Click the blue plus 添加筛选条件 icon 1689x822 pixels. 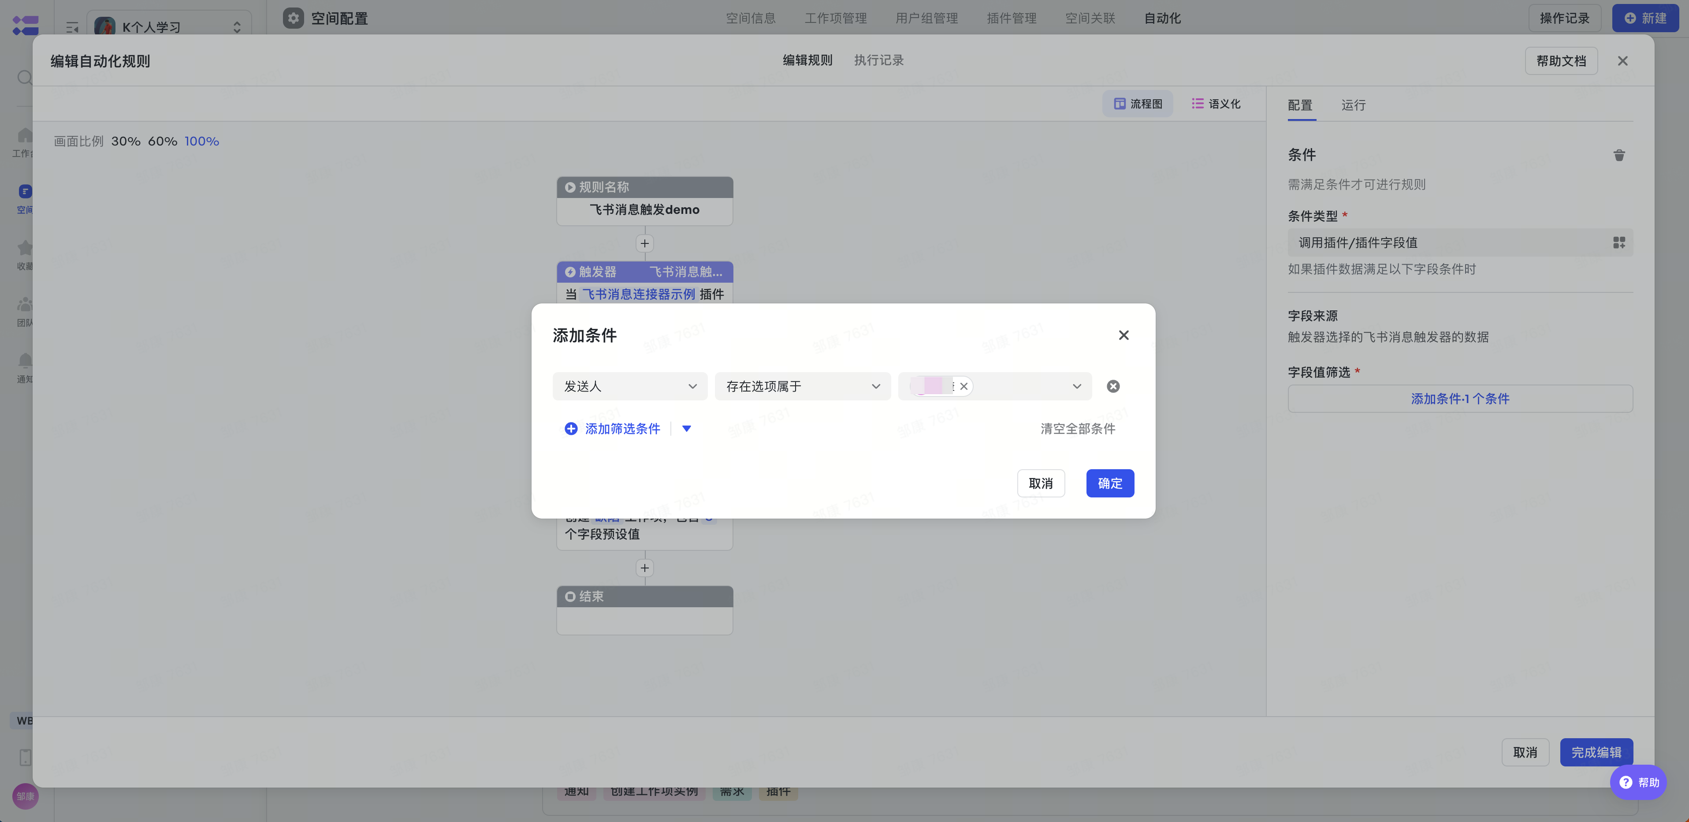click(x=570, y=428)
